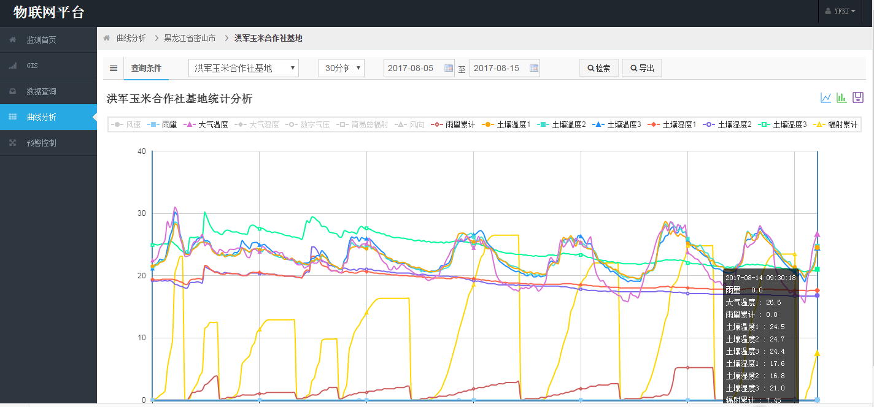Switch chart to bar chart view
Viewport: 874px width, 407px height.
841,97
